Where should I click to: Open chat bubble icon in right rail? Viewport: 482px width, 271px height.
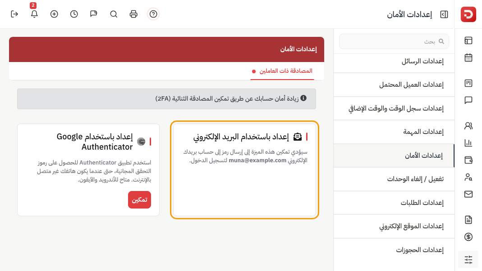(x=468, y=100)
